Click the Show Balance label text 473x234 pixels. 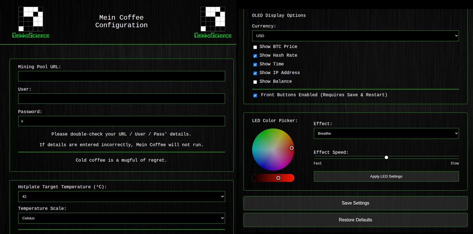[x=276, y=81]
